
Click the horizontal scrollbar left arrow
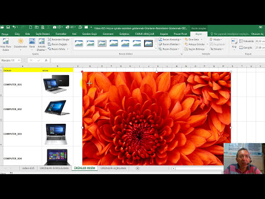click(x=173, y=168)
